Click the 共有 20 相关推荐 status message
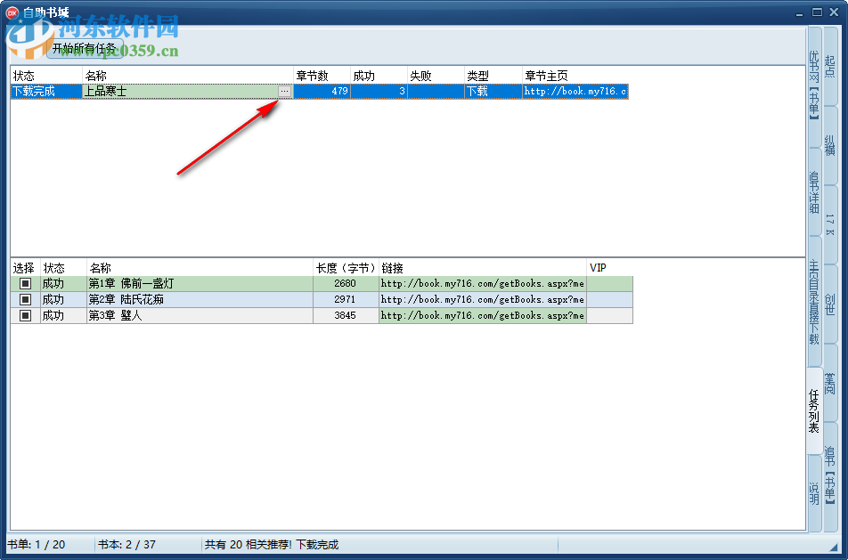 click(272, 545)
